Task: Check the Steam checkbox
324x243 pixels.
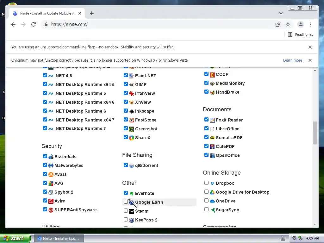Action: pos(126,210)
